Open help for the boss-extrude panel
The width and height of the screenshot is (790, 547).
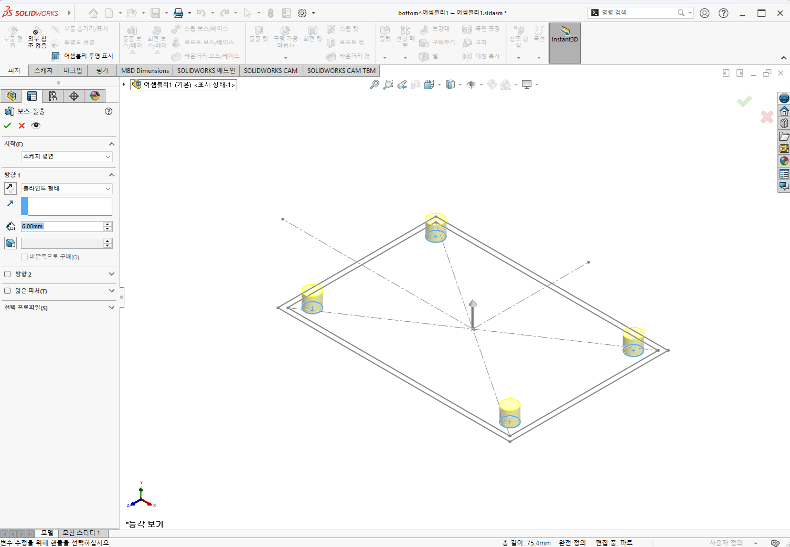(109, 111)
